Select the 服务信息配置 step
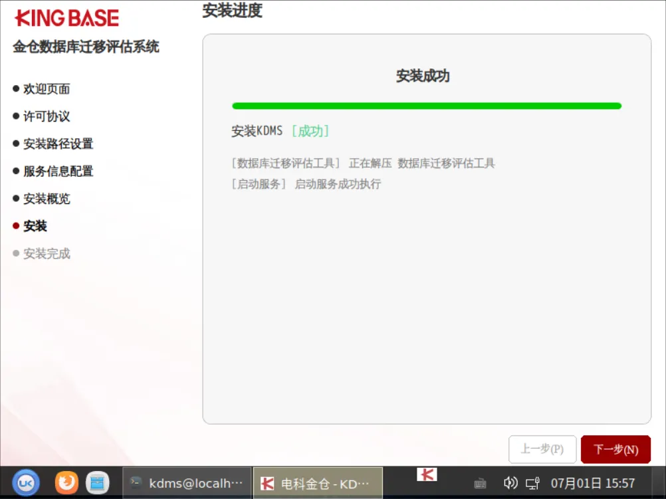This screenshot has height=499, width=666. [58, 171]
